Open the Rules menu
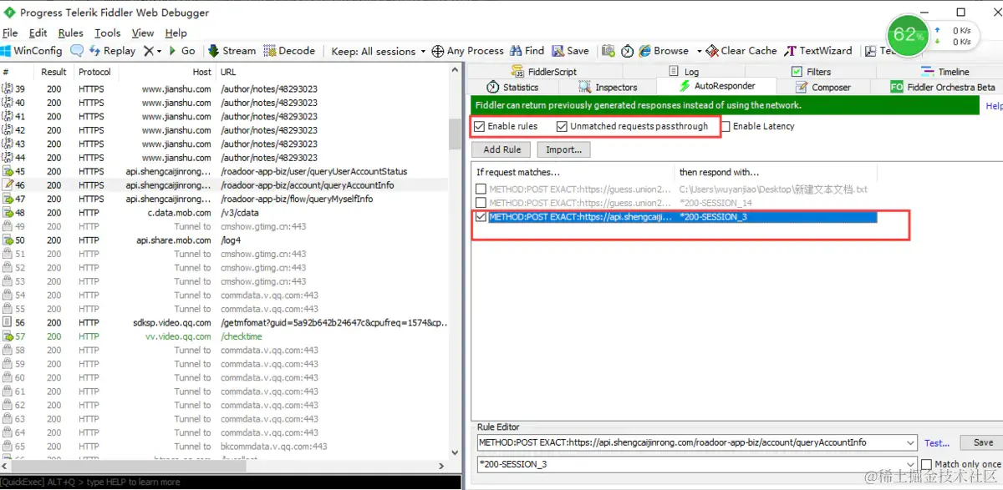The height and width of the screenshot is (490, 1003). (71, 33)
